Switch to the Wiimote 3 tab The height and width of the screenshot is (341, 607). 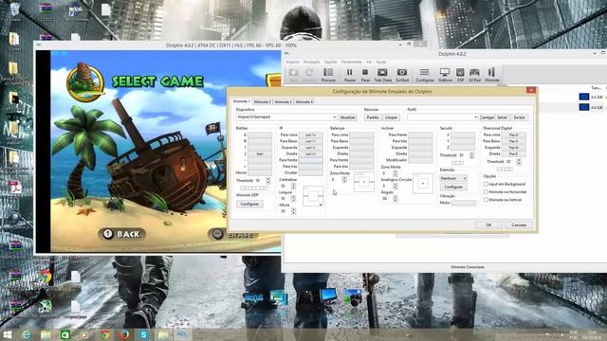pos(283,101)
